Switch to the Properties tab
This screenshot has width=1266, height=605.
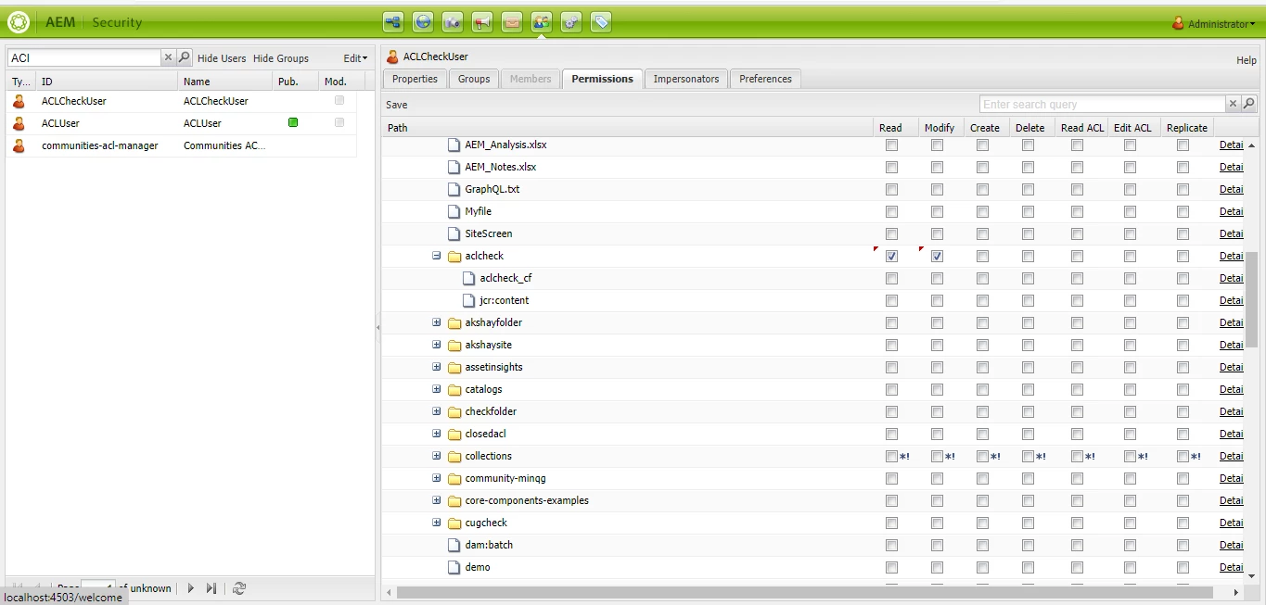[415, 79]
